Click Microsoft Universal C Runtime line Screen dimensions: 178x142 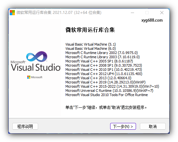pos(109,91)
